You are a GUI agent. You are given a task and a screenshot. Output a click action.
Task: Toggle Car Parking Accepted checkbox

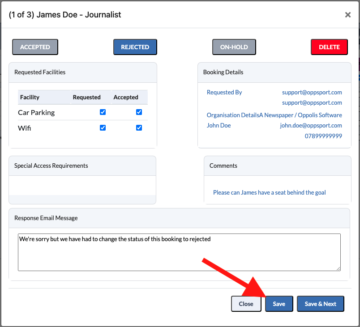tap(139, 112)
